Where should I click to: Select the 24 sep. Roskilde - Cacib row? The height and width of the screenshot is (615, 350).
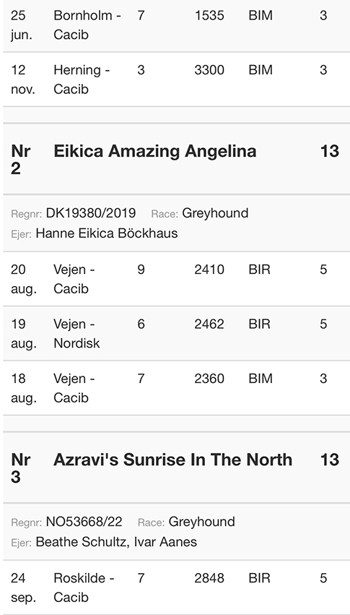[175, 588]
